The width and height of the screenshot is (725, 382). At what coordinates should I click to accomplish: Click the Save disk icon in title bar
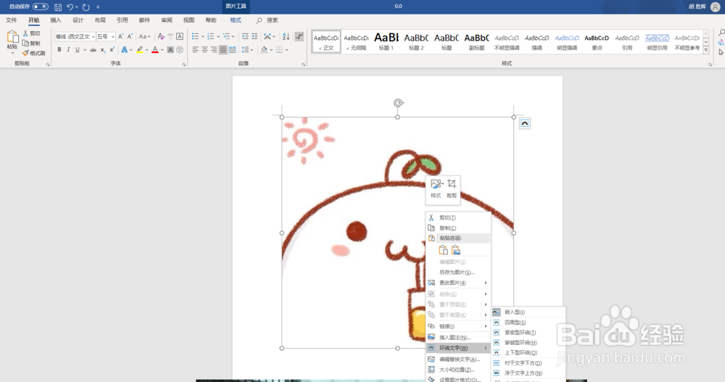pyautogui.click(x=58, y=7)
